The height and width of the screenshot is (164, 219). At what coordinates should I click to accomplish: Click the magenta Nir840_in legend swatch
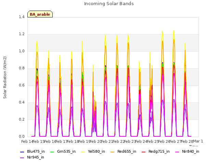[177, 152]
